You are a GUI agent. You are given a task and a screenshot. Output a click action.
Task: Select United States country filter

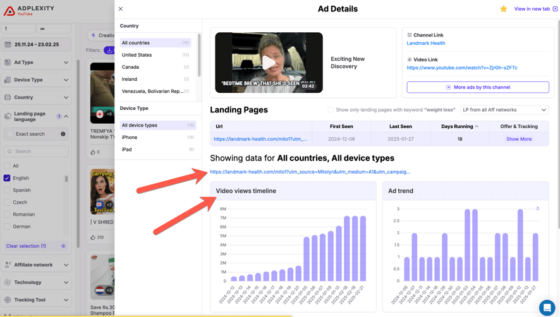155,55
